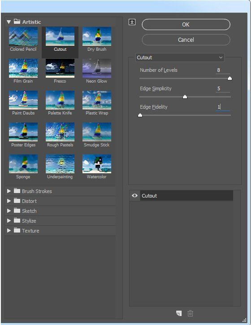Pick the Sponge filter thumbnail

(23, 164)
